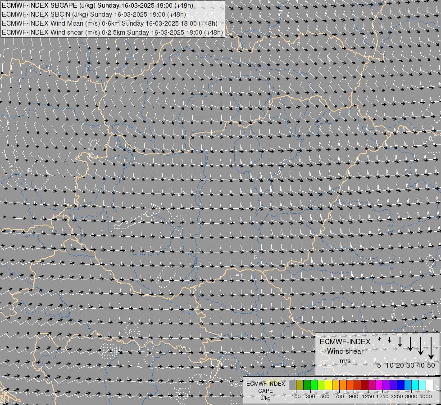Click the 'Wind shear' legend heading
Image resolution: width=441 pixels, height=405 pixels.
coord(345,351)
